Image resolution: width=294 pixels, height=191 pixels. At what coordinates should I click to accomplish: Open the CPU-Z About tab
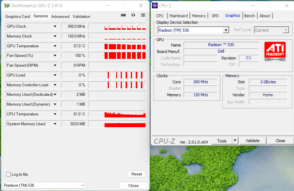(x=265, y=16)
